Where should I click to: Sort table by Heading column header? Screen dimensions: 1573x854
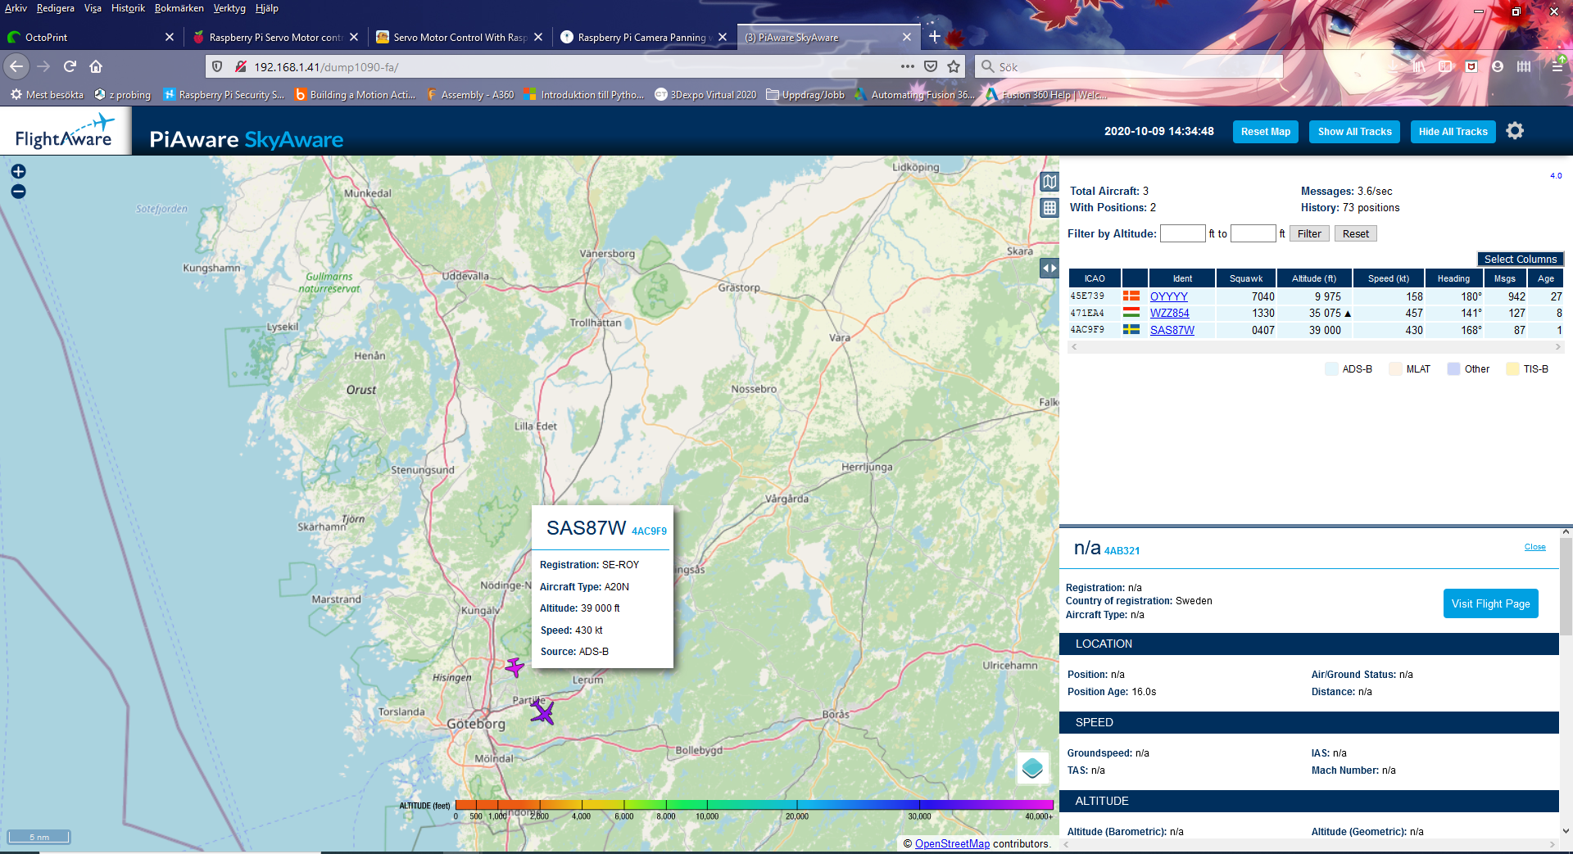(1453, 278)
